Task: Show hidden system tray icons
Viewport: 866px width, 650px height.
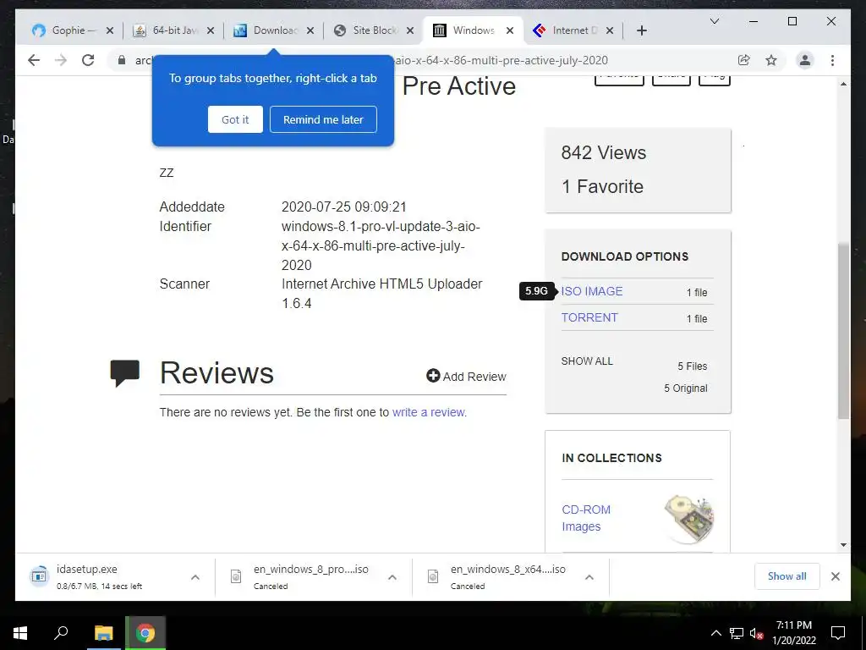Action: pyautogui.click(x=715, y=633)
